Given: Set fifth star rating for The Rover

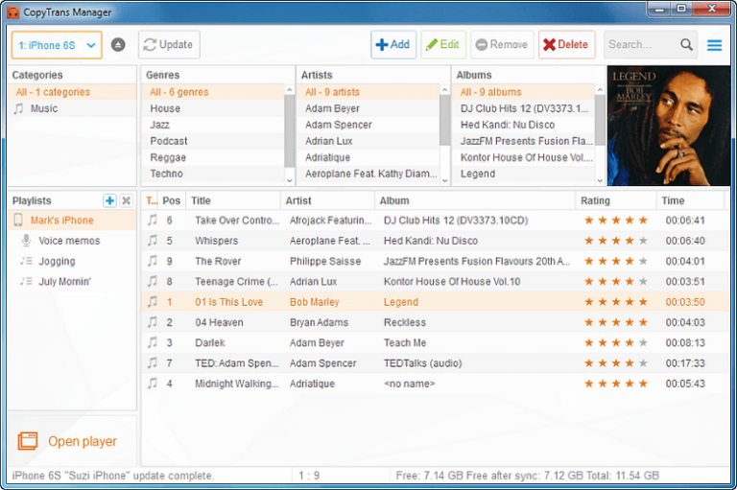Looking at the screenshot, I should click(x=644, y=261).
